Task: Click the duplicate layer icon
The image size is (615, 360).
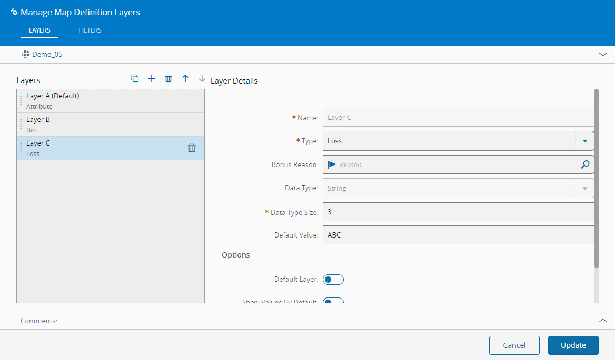Action: pos(135,78)
